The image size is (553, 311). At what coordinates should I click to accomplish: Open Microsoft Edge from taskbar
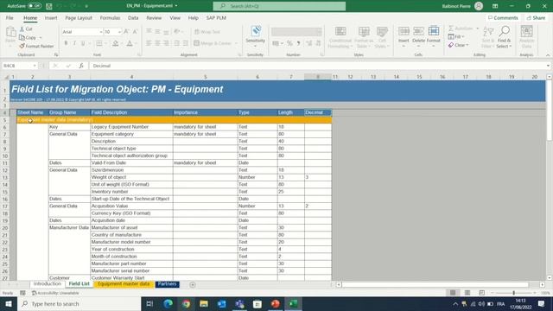168,303
